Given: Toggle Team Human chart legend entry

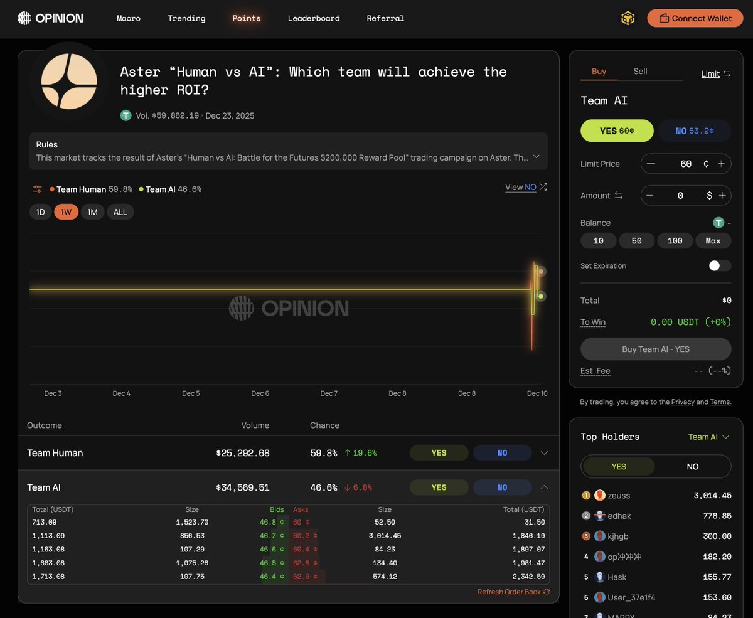Looking at the screenshot, I should click(x=91, y=189).
